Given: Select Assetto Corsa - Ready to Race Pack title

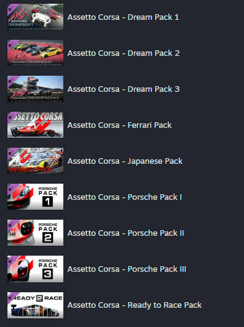Looking at the screenshot, I should (135, 305).
